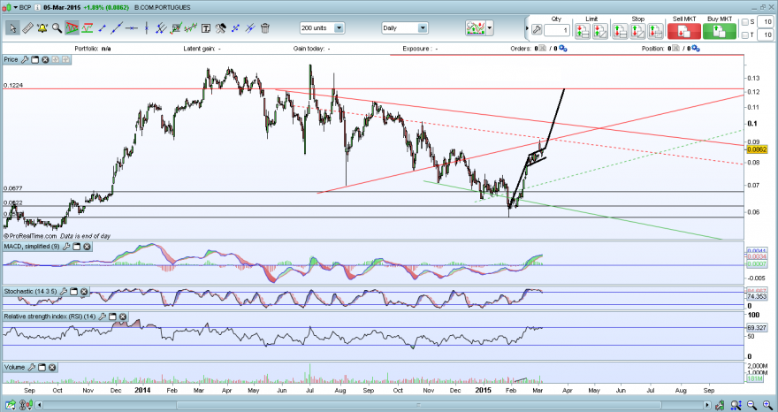The height and width of the screenshot is (412, 778).
Task: Focus the S value input field
Action: 767,22
